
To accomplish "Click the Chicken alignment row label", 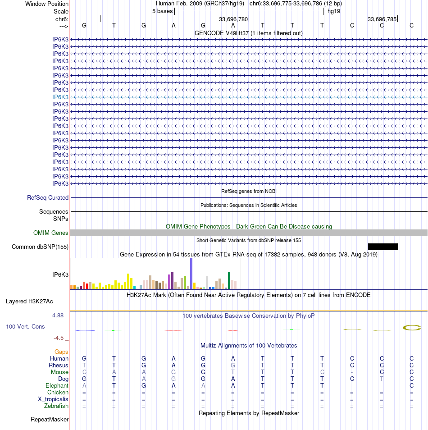I will [x=58, y=393].
